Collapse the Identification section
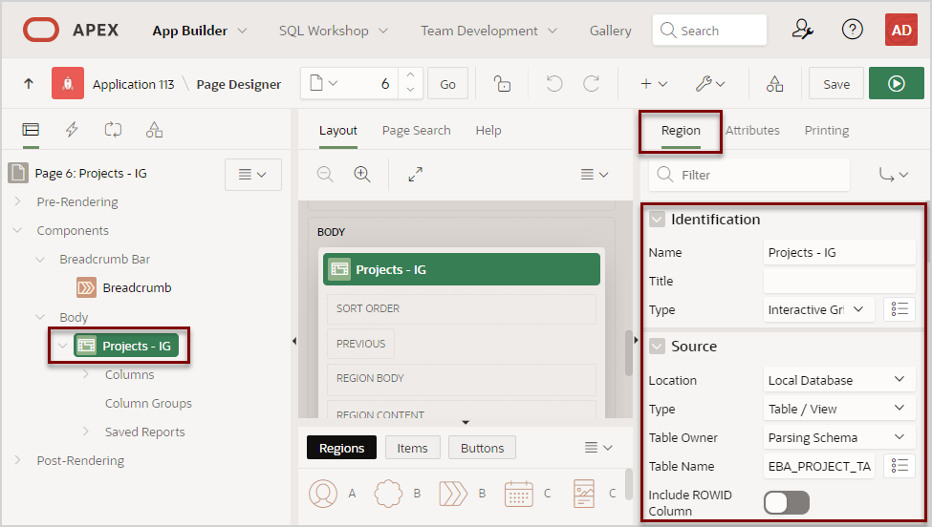This screenshot has height=527, width=932. [x=657, y=219]
